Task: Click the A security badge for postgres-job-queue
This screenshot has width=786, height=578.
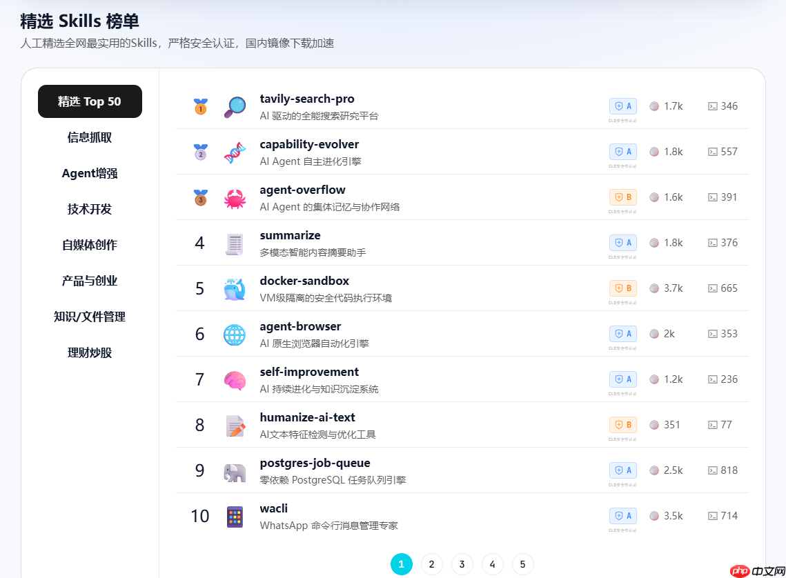Action: coord(623,471)
